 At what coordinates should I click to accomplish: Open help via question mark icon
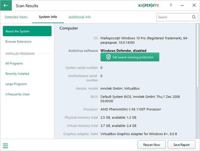tap(171, 5)
